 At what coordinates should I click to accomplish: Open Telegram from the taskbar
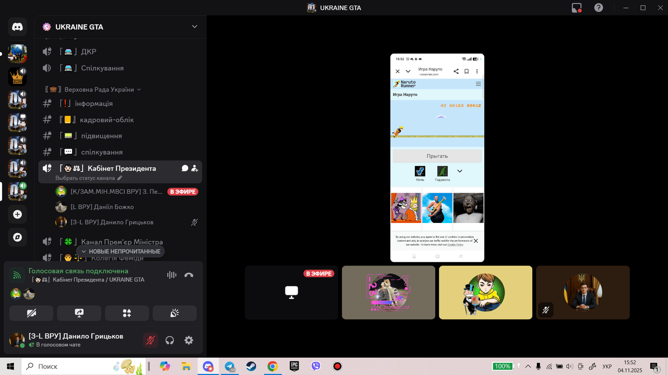point(230,366)
